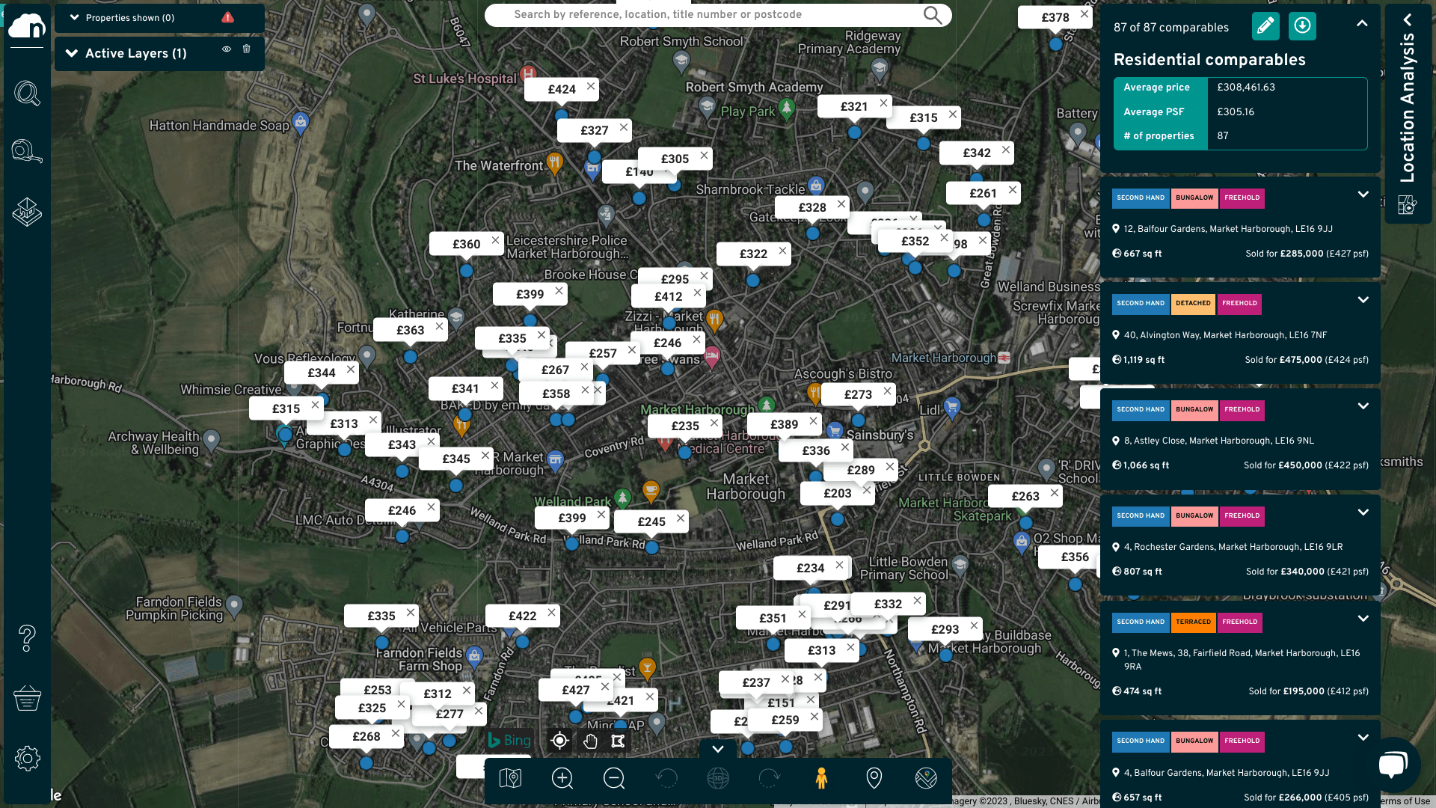Screen dimensions: 1436x808
Task: Zoom out on the map
Action: (x=614, y=779)
